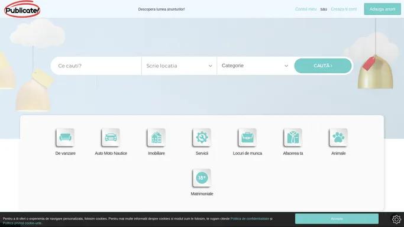This screenshot has height=227, width=404.
Task: Select the Auto Moto Nautice car icon
Action: (x=111, y=137)
